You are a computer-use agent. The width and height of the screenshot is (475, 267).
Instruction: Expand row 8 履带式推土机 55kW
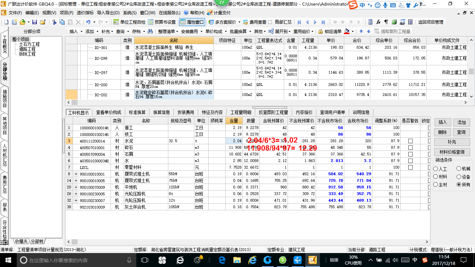[76, 174]
